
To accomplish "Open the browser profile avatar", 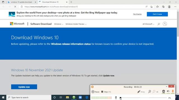I will click(169, 7).
